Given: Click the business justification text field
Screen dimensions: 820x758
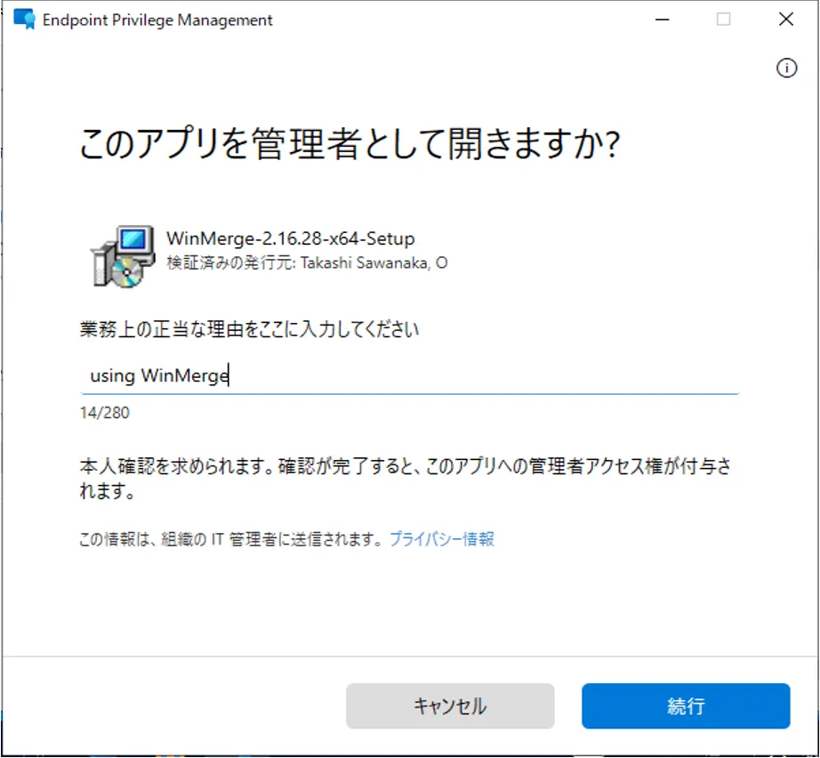Looking at the screenshot, I should tap(409, 375).
